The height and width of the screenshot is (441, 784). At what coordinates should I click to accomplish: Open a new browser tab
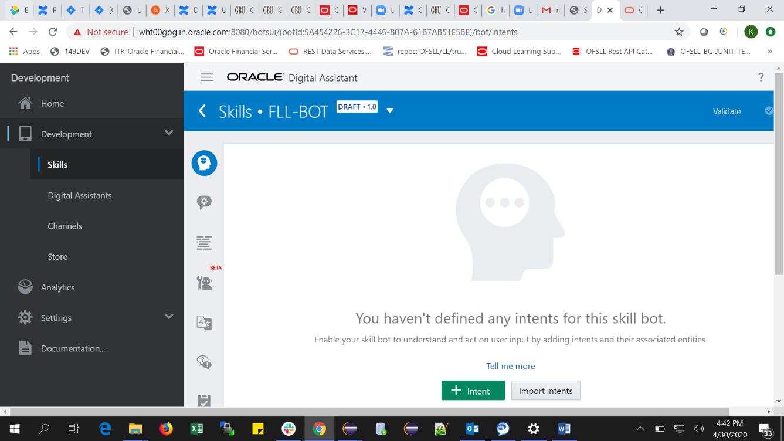point(661,10)
